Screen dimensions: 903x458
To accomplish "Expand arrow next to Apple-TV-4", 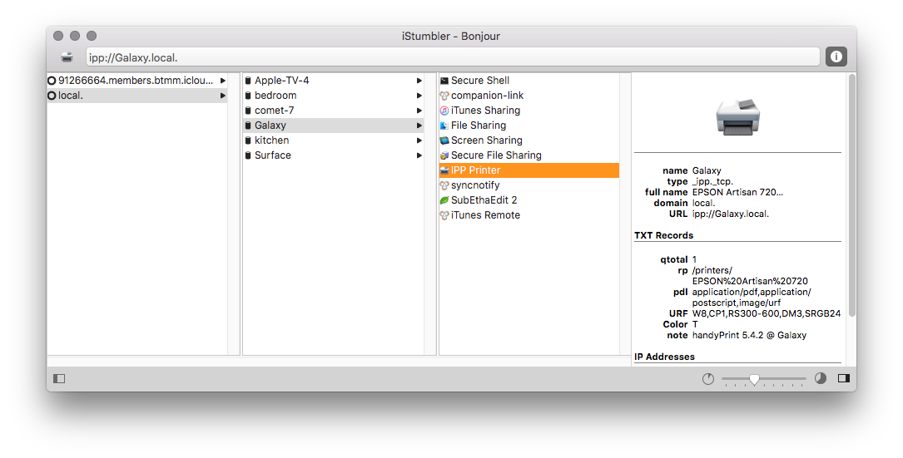I will click(x=419, y=81).
